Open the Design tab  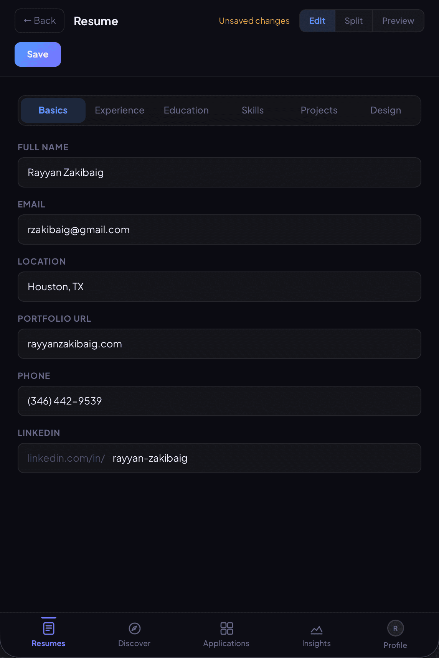[385, 110]
